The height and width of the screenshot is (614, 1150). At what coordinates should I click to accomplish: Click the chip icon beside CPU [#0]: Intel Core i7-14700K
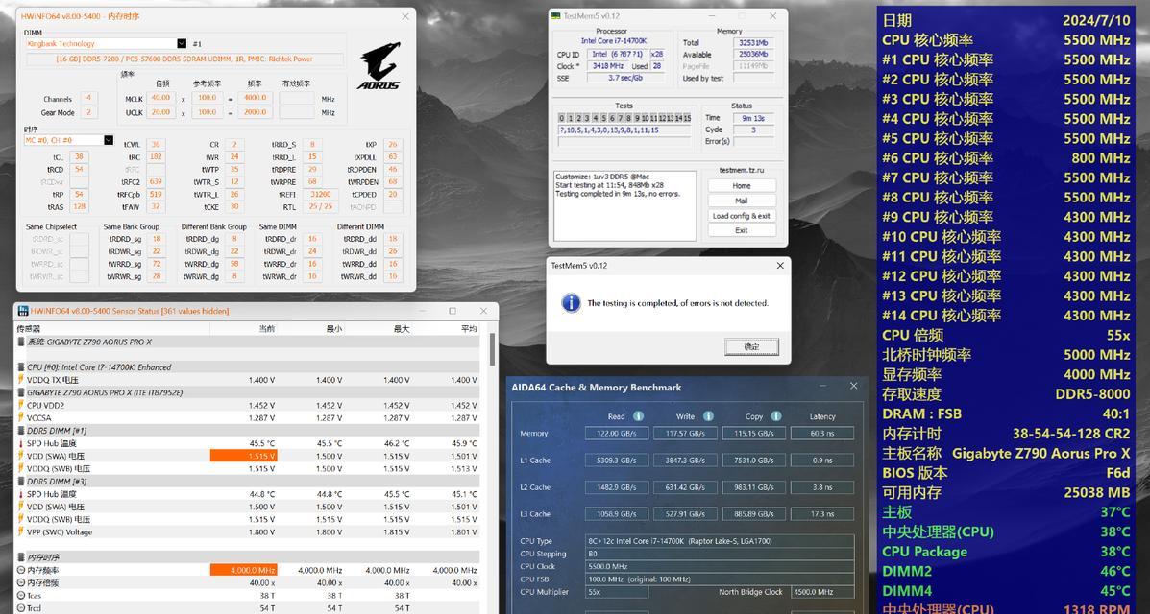point(20,367)
